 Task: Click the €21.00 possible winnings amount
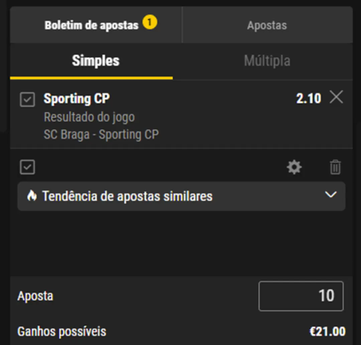pos(327,331)
